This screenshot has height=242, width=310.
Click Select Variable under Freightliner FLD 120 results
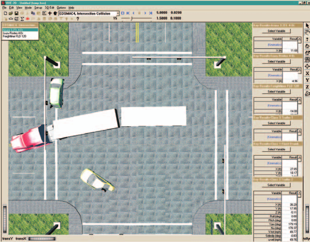pyautogui.click(x=276, y=91)
